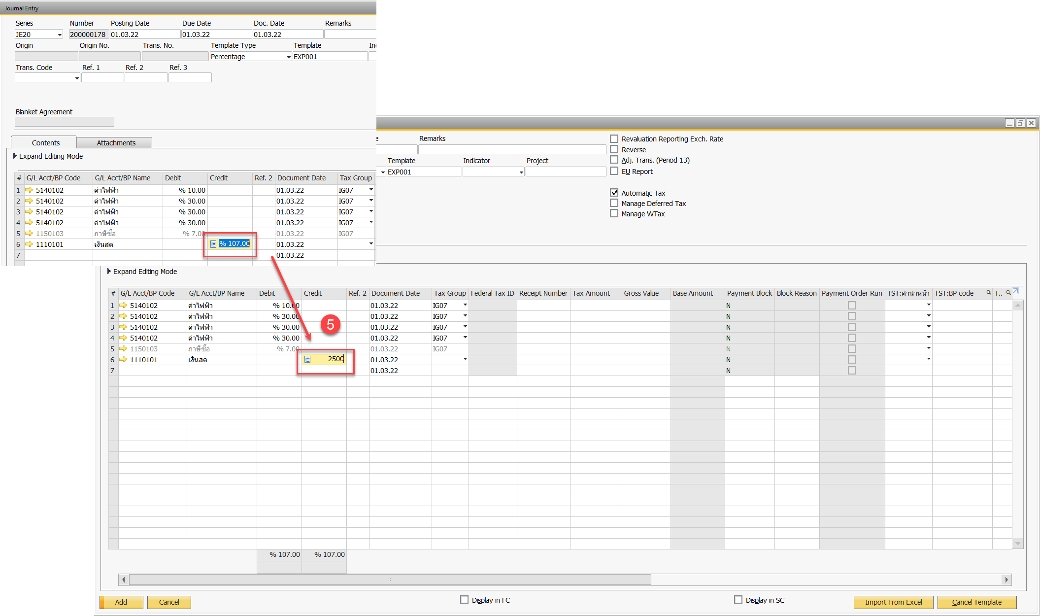The image size is (1040, 616).
Task: Click the link arrow for row 1 account 5140102
Action: [30, 190]
